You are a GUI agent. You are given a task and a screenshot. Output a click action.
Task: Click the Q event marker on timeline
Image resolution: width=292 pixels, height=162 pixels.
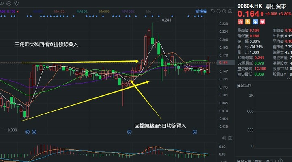[34, 132]
